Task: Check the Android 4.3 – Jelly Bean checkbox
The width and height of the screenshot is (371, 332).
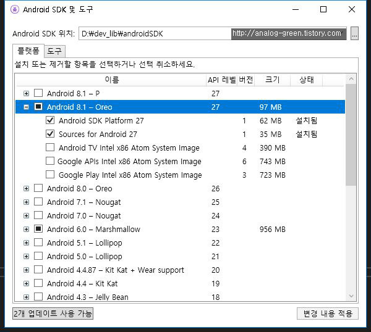Action: [38, 297]
